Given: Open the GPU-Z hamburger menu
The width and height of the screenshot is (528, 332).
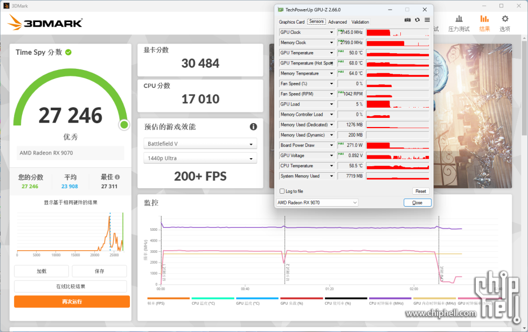Looking at the screenshot, I should tap(427, 20).
